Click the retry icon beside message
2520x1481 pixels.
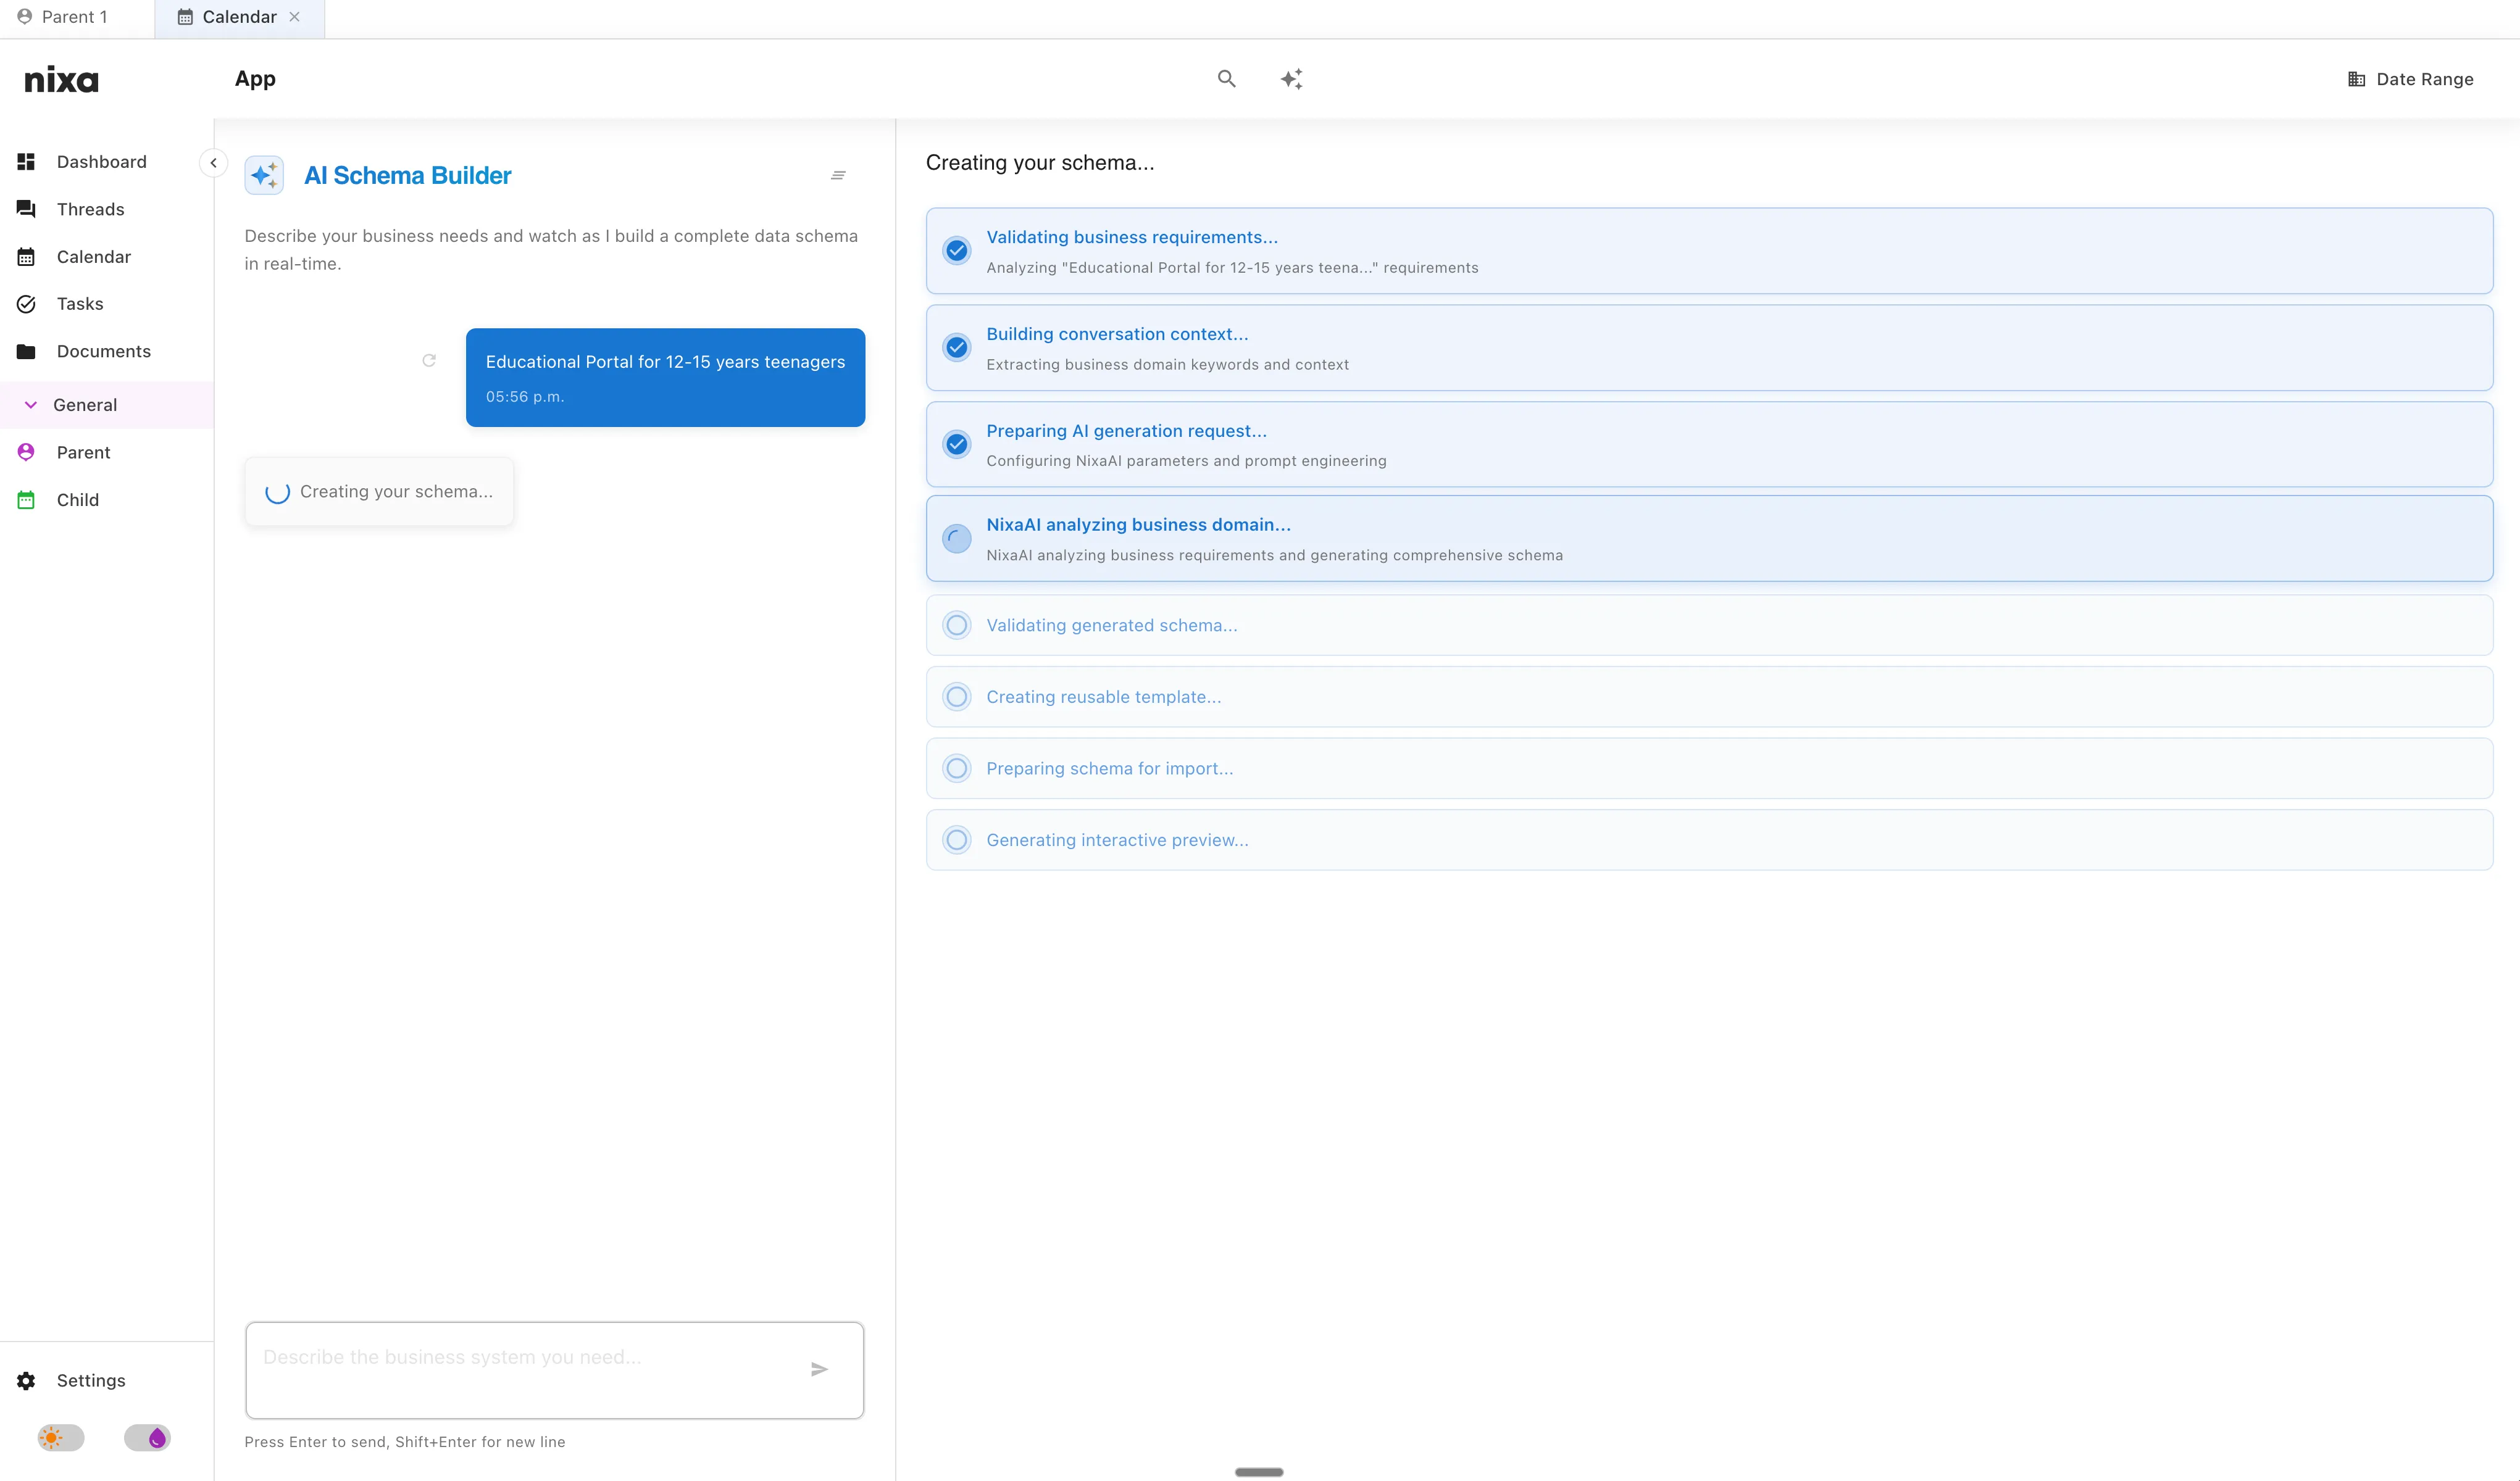[x=429, y=361]
